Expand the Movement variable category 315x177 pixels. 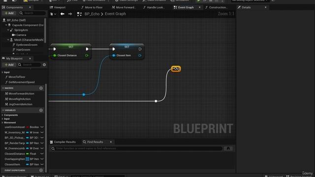pyautogui.click(x=2, y=122)
